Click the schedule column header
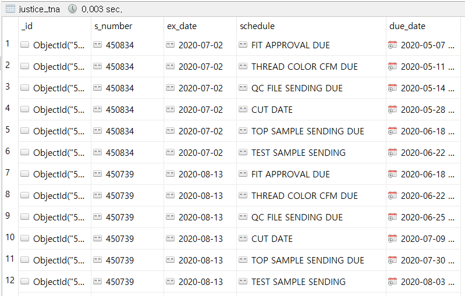This screenshot has width=465, height=296. pyautogui.click(x=257, y=26)
